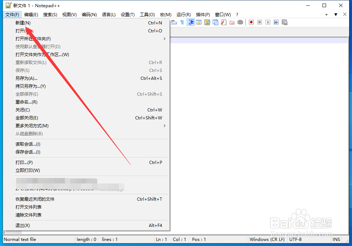Click the macro playback triangle icon
Screen dimensions: 352x246
pos(268,22)
